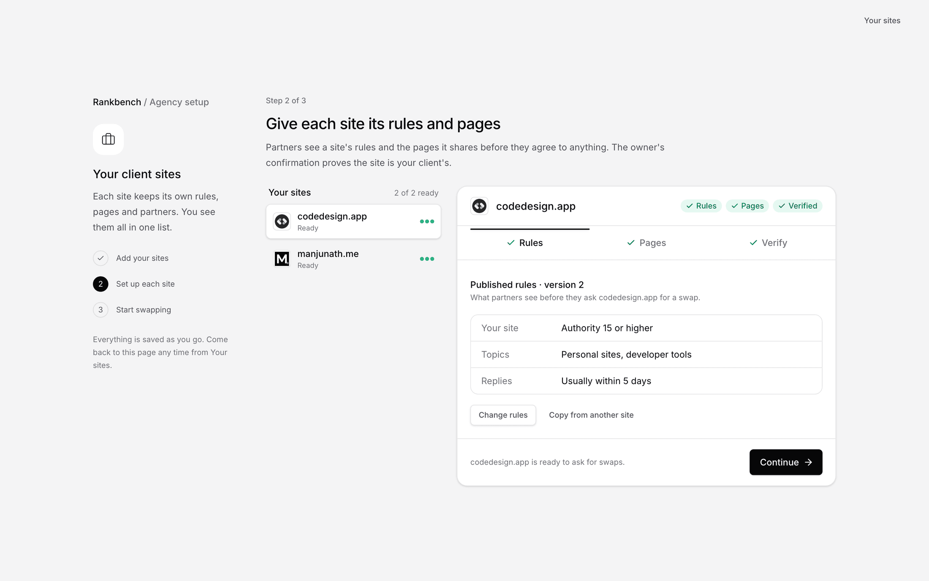This screenshot has width=929, height=581.
Task: Click the Continue button
Action: (786, 462)
